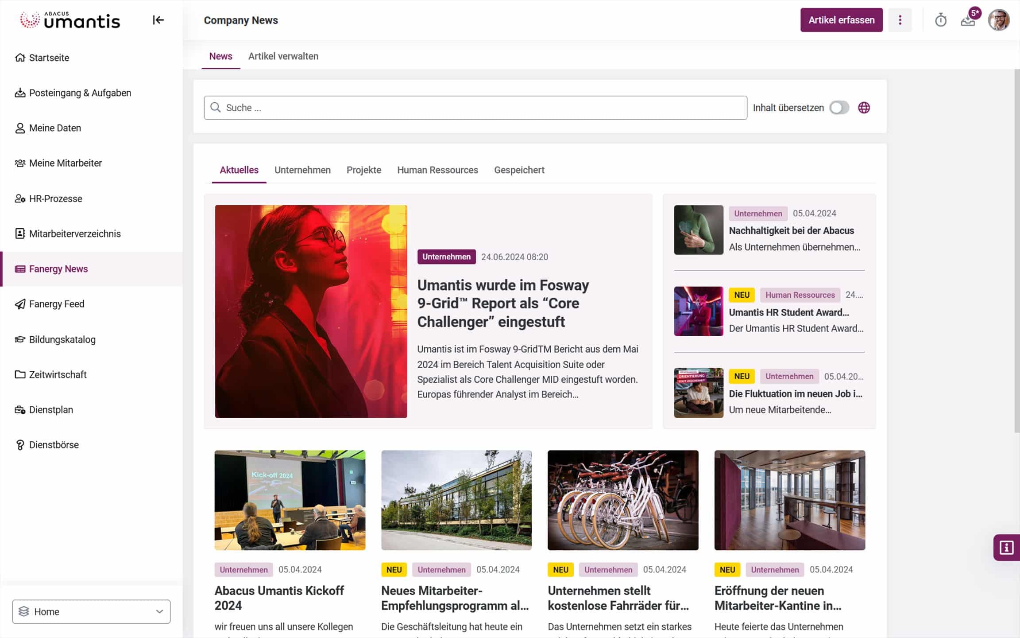Image resolution: width=1020 pixels, height=638 pixels.
Task: Open the three-dot more options menu
Action: click(x=900, y=20)
